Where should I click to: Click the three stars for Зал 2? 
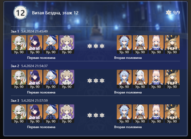point(96,81)
